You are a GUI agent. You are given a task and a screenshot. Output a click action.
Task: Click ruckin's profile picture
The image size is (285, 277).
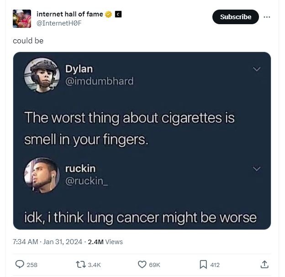[42, 175]
